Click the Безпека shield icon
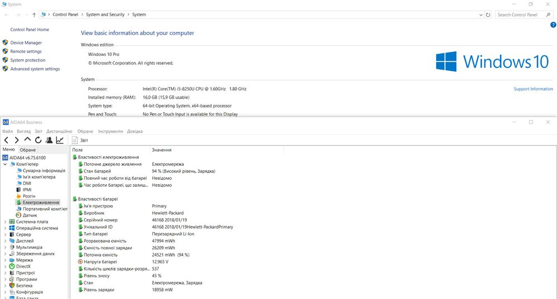The width and height of the screenshot is (557, 299). click(12, 286)
